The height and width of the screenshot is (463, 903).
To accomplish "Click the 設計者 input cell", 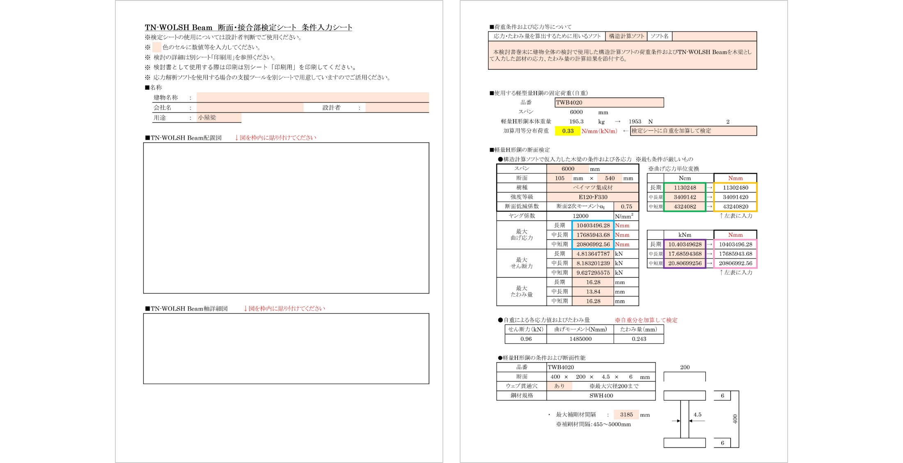I will 397,107.
